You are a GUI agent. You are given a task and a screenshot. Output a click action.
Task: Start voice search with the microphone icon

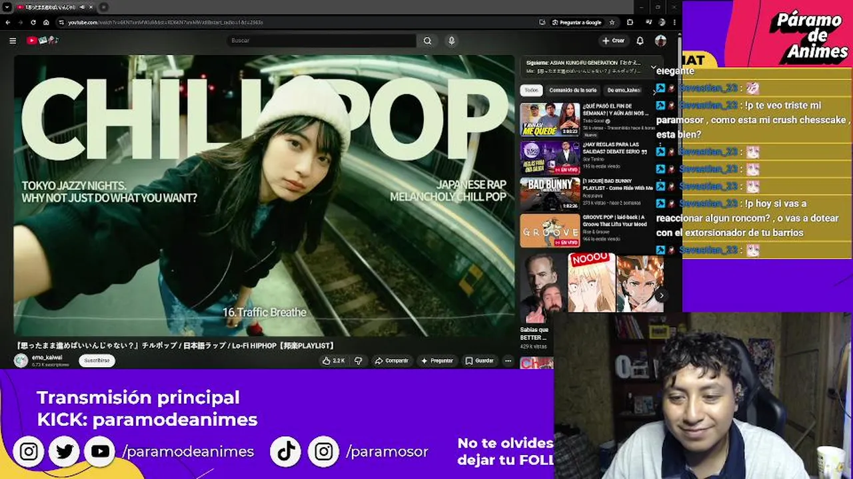point(451,41)
